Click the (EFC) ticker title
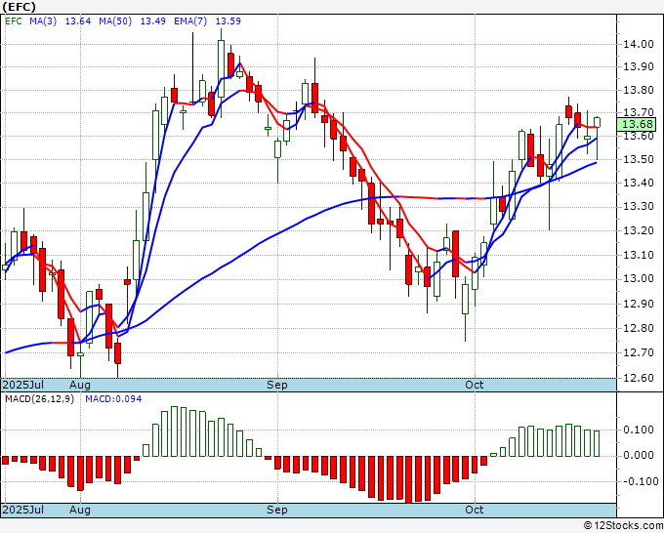 pyautogui.click(x=20, y=7)
